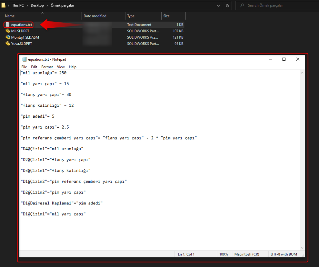This screenshot has width=319, height=267.
Task: Expand chevron before This PC in path
Action: click(8, 6)
